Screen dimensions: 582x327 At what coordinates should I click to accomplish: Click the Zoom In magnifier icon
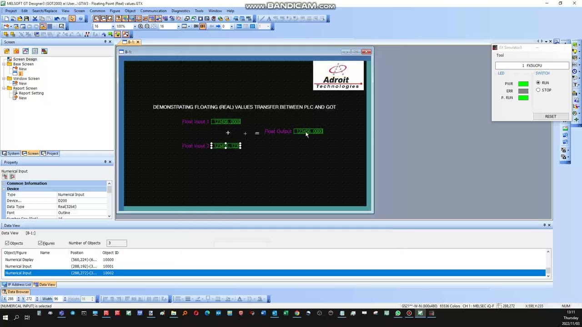pyautogui.click(x=140, y=26)
